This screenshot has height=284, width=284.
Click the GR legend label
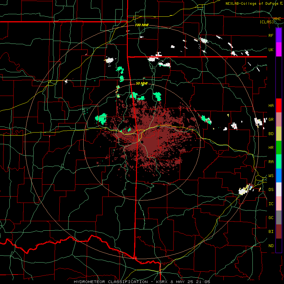(x=271, y=120)
